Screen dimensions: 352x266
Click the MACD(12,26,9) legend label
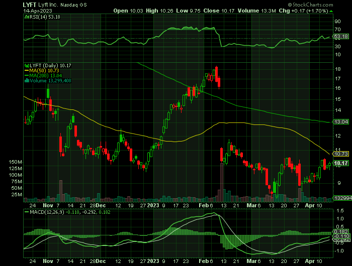tap(47, 212)
